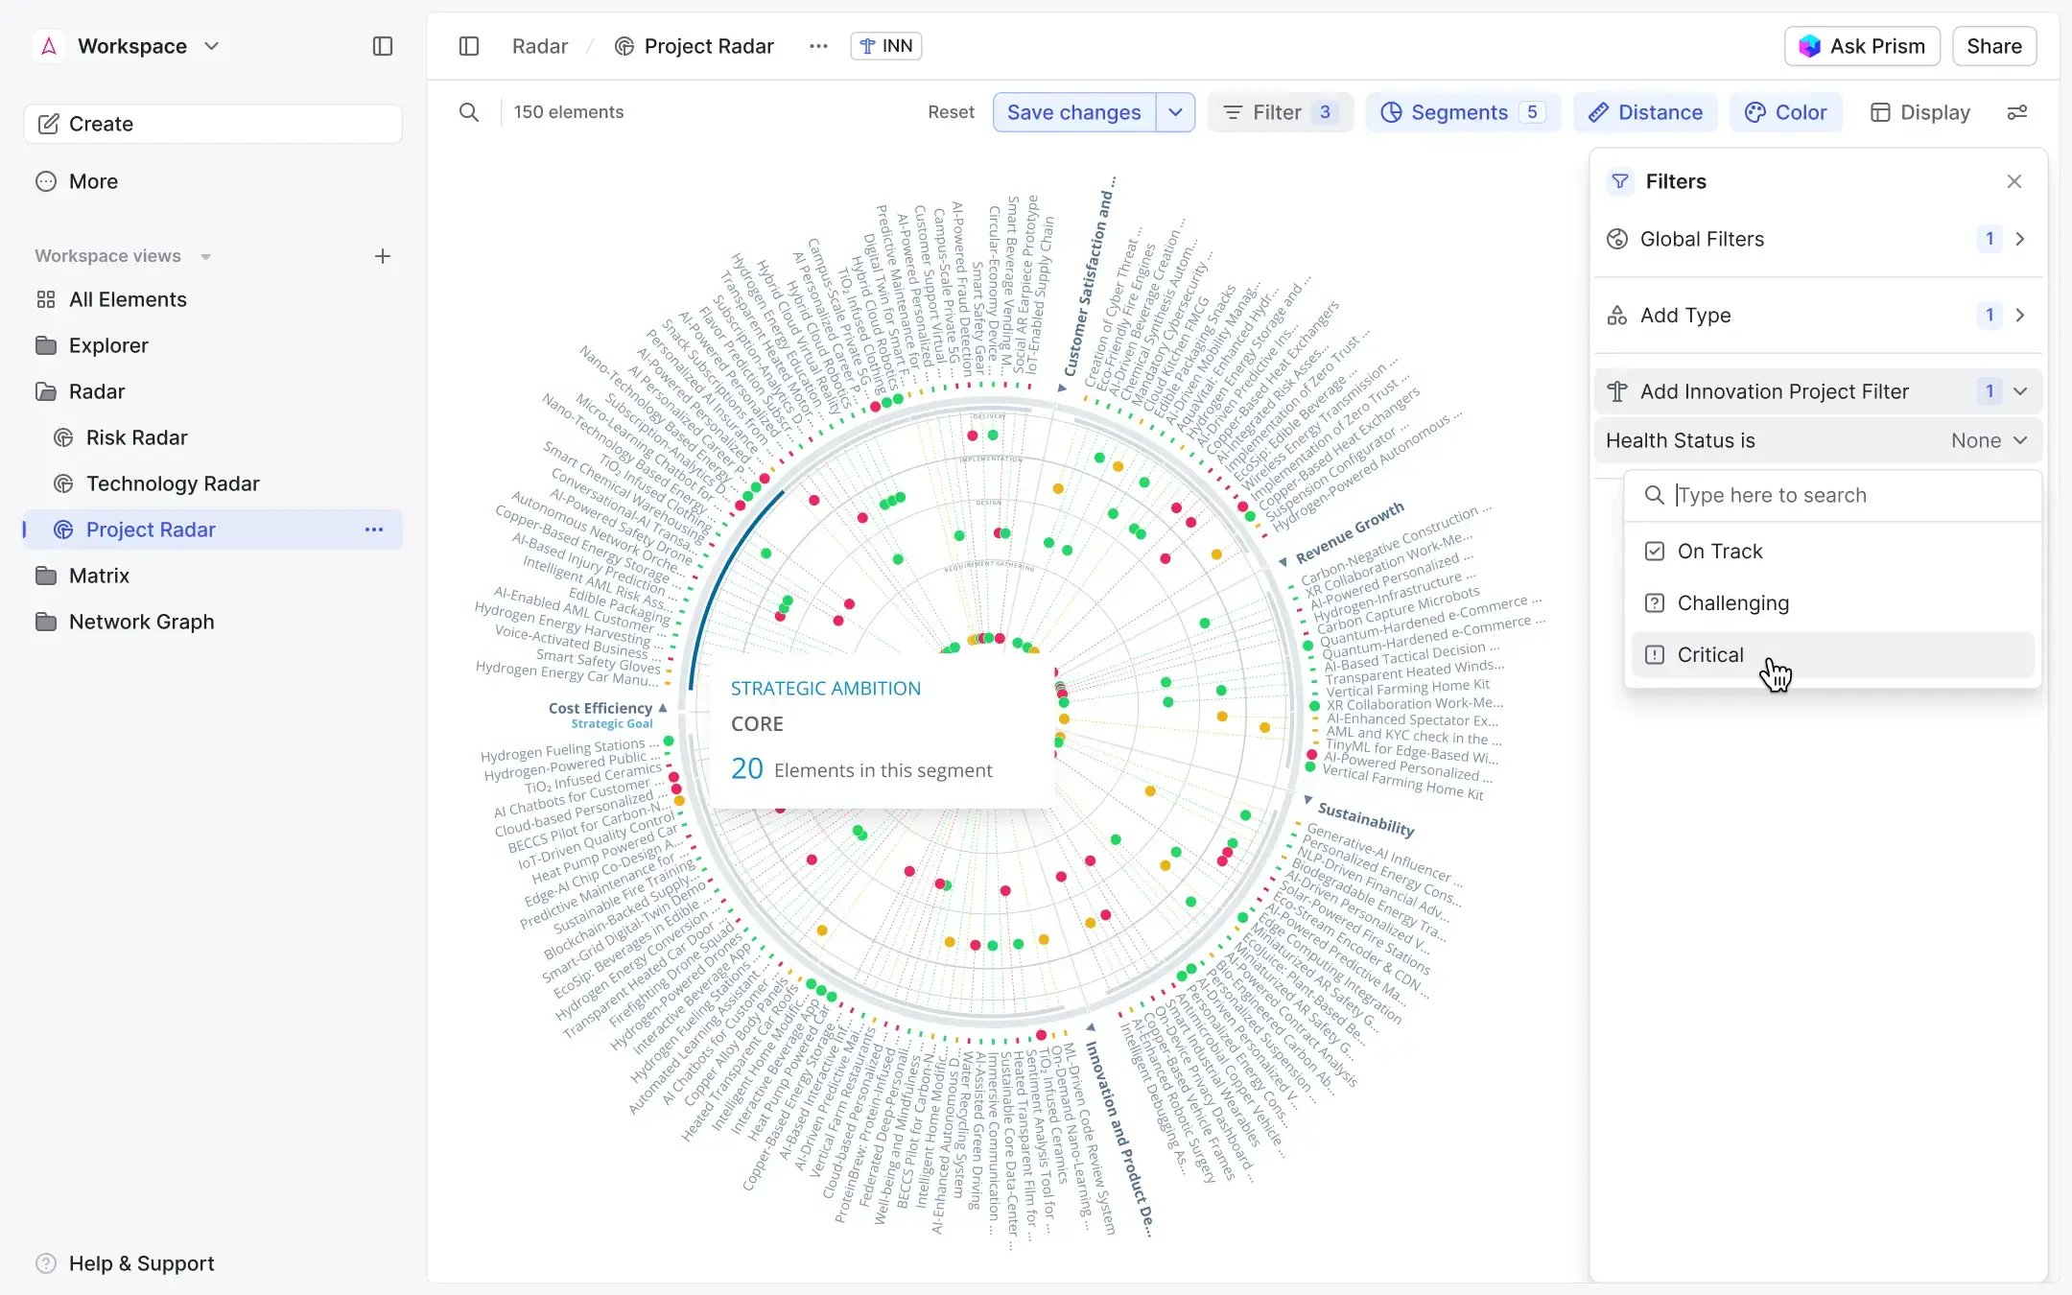Click the Segments icon in the toolbar
Screen dimensions: 2072x1295
coord(1393,112)
